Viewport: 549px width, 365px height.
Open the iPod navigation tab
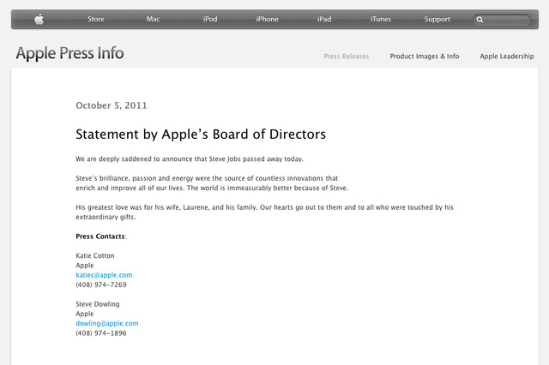210,19
